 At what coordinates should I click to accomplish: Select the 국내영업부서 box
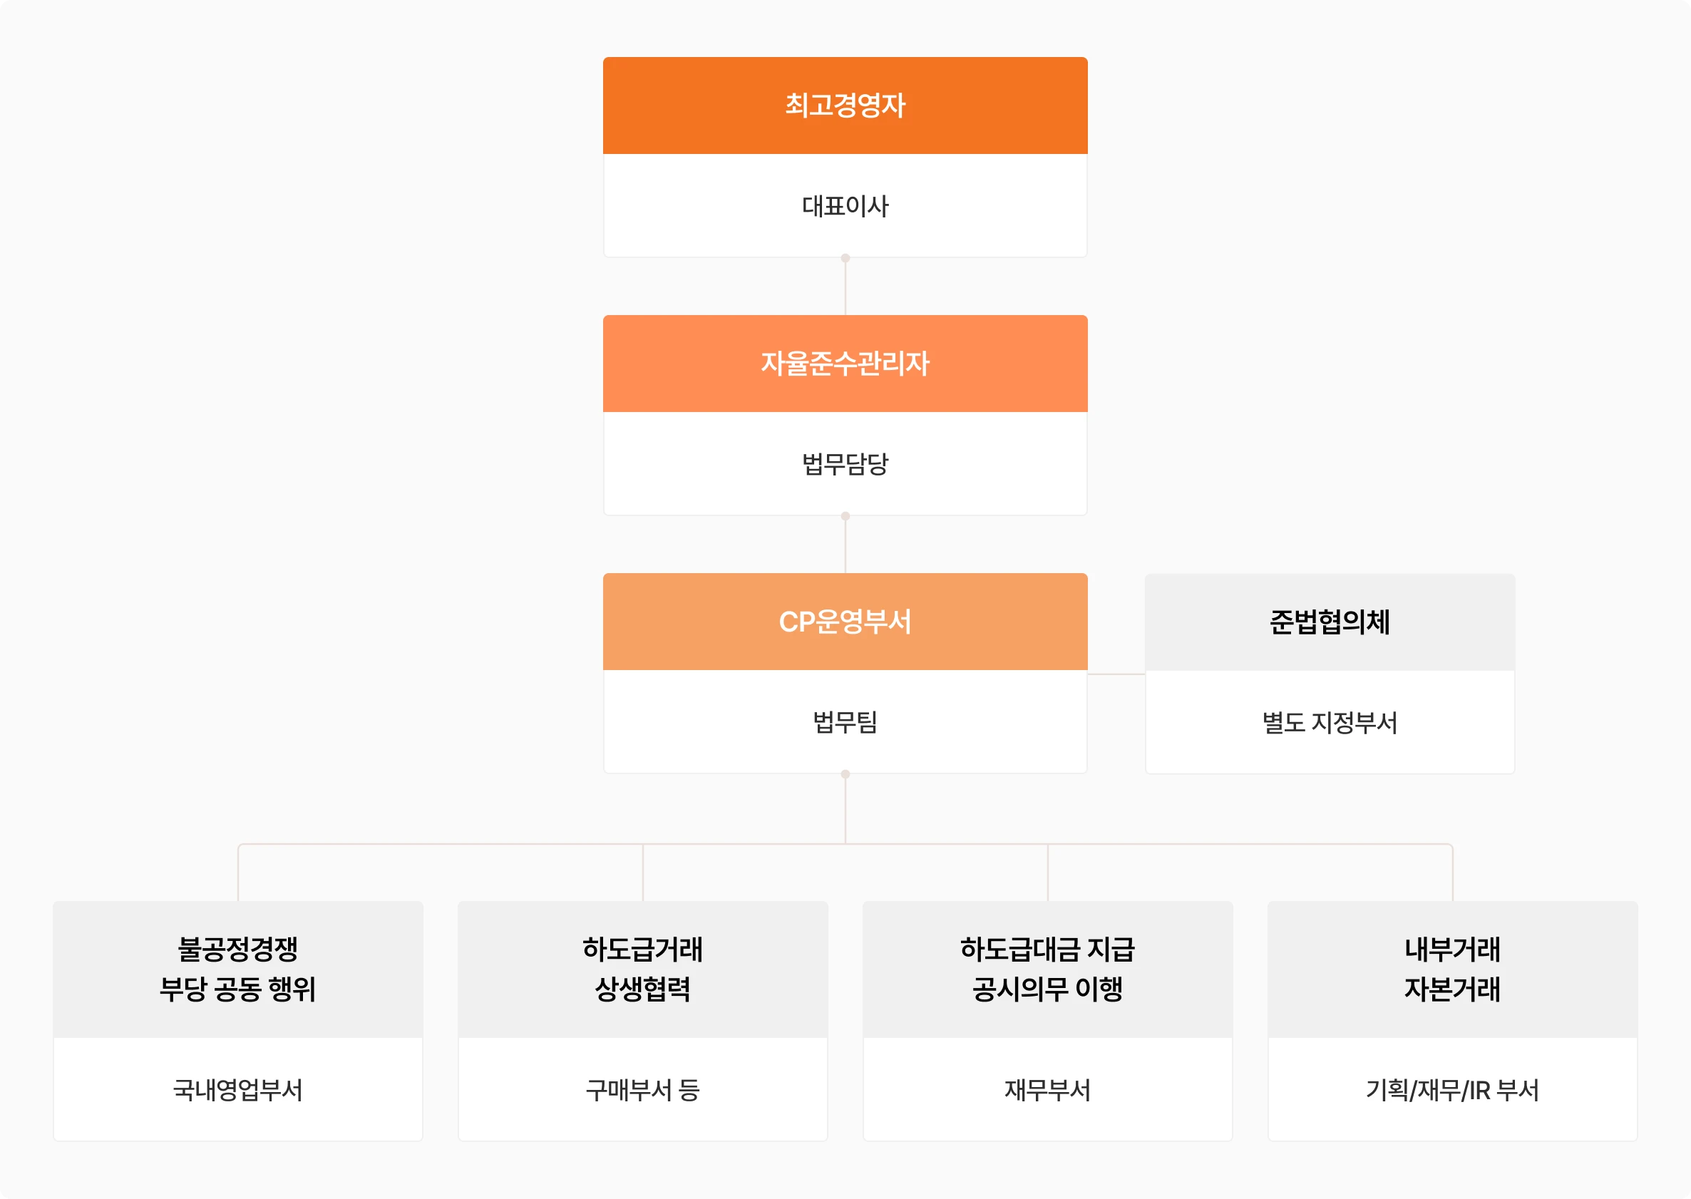tap(238, 1089)
